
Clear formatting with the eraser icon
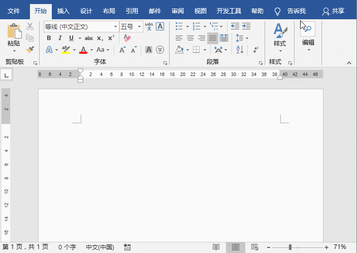click(127, 38)
